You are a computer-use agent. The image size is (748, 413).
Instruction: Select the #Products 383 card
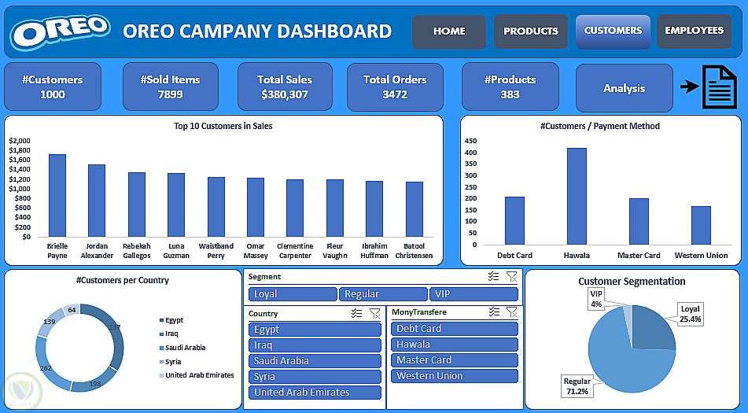coord(510,87)
